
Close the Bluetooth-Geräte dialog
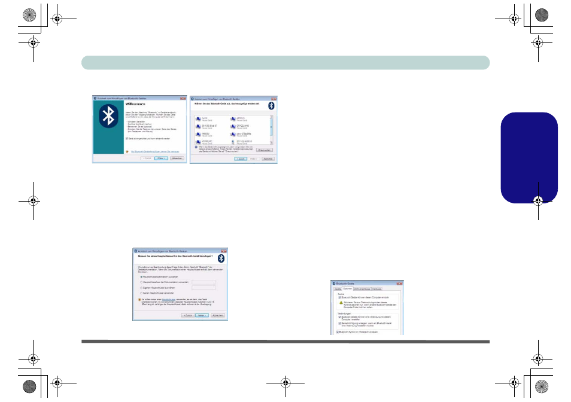click(399, 284)
